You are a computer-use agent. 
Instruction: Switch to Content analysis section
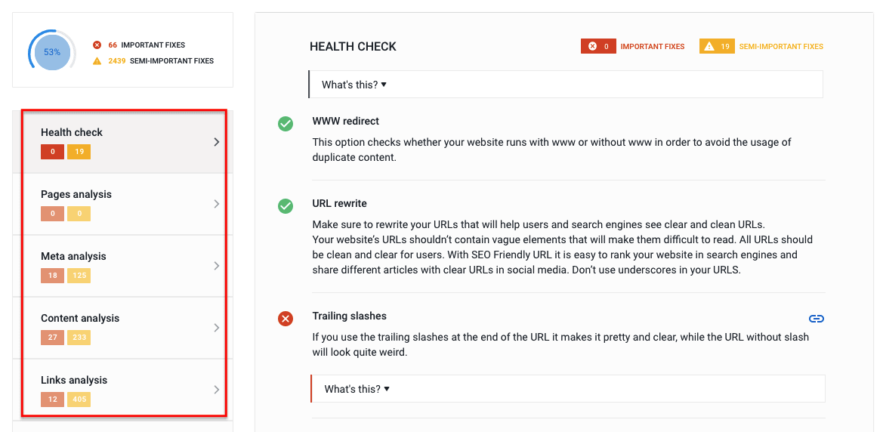pos(80,319)
